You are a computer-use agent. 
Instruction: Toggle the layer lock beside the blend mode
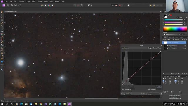[x=187, y=40]
